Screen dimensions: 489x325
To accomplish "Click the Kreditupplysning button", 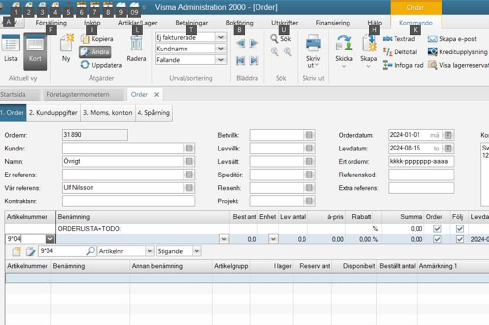I will click(x=433, y=52).
